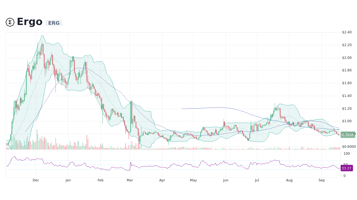Click the ERG ticker badge

pos(54,23)
